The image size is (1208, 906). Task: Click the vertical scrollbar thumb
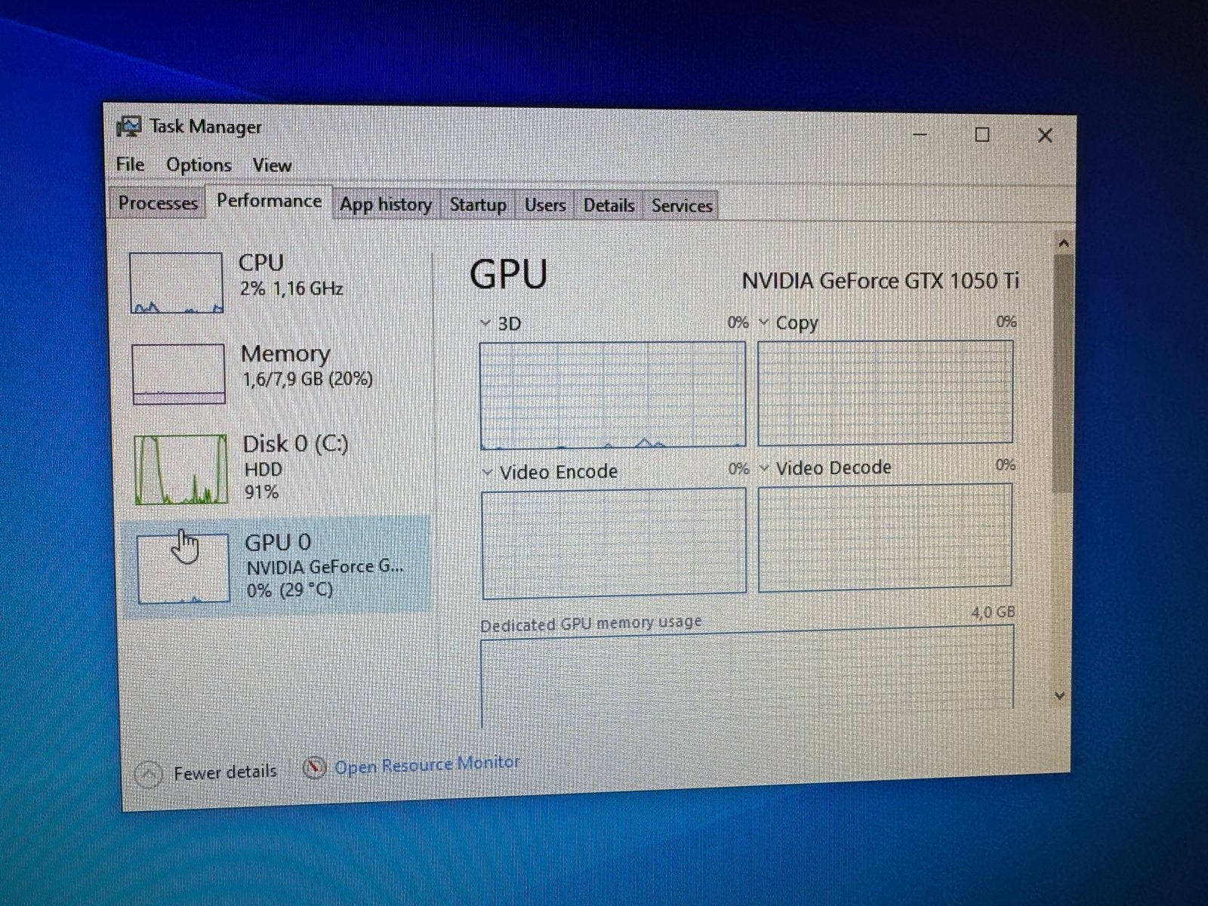coord(1062,374)
